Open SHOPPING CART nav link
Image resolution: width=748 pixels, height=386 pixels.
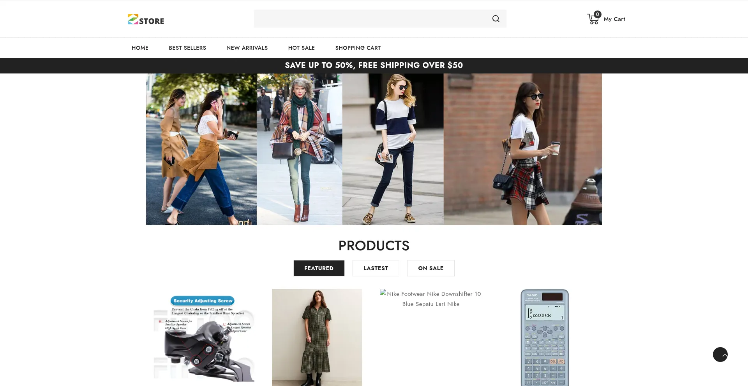tap(358, 48)
